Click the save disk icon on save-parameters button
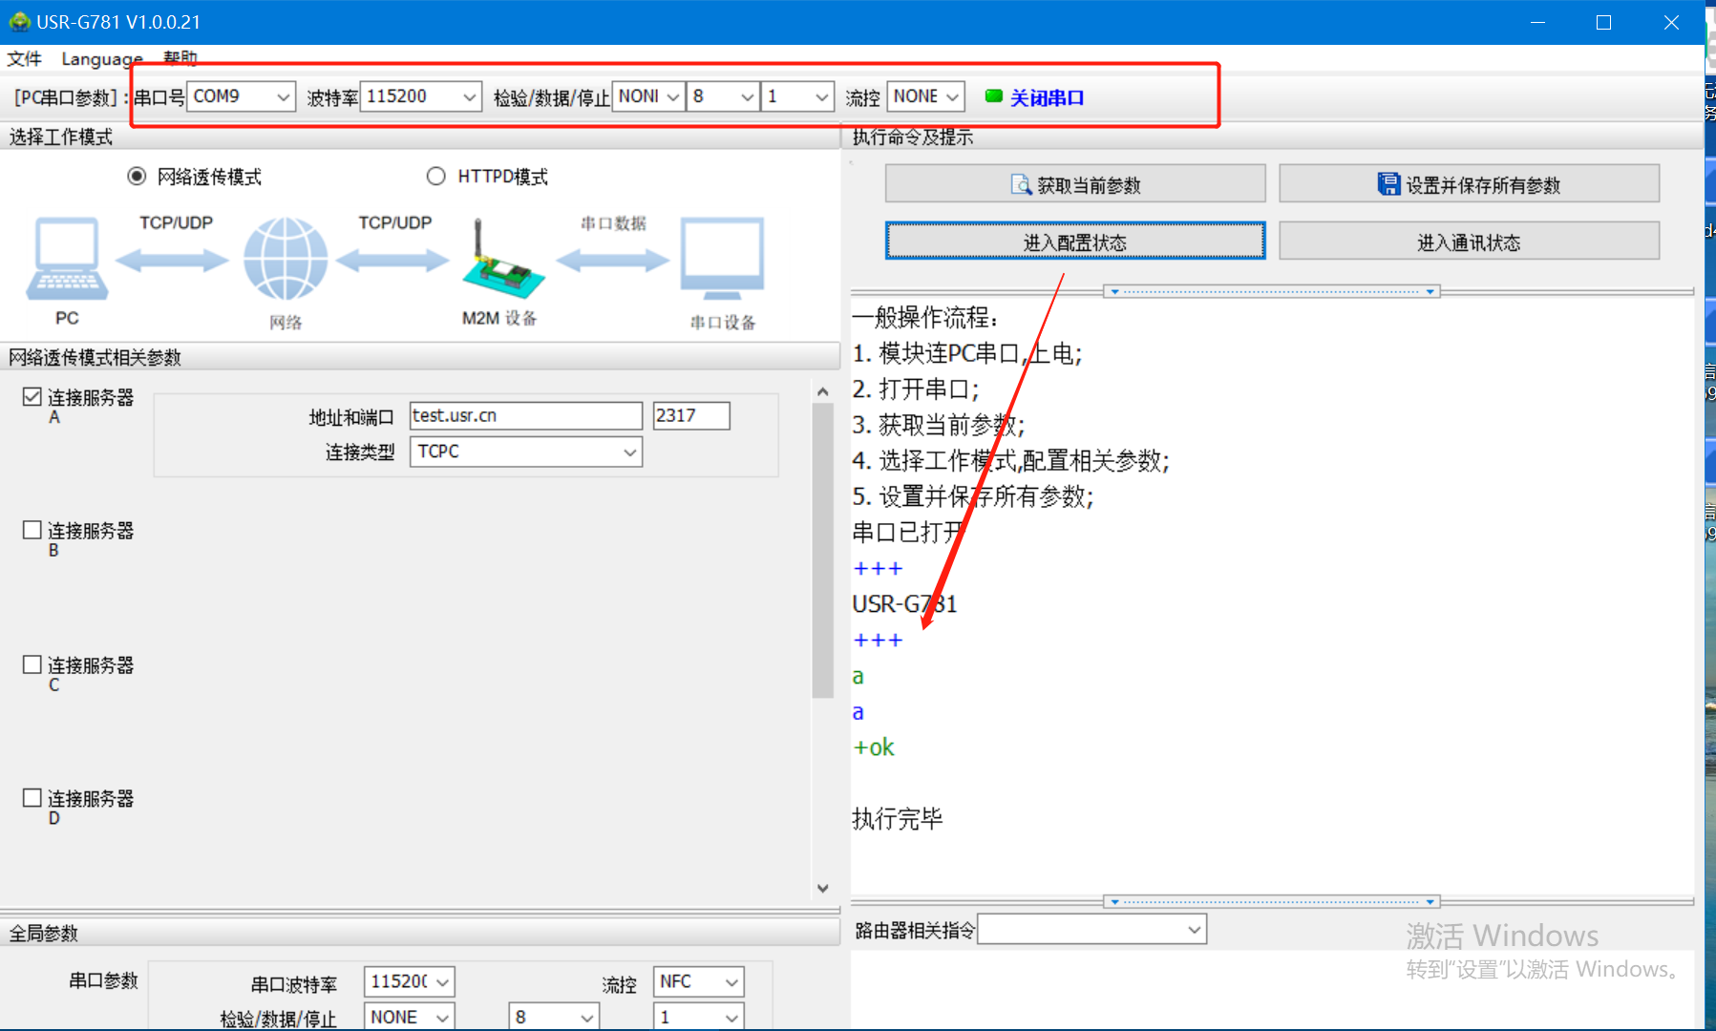 coord(1388,184)
